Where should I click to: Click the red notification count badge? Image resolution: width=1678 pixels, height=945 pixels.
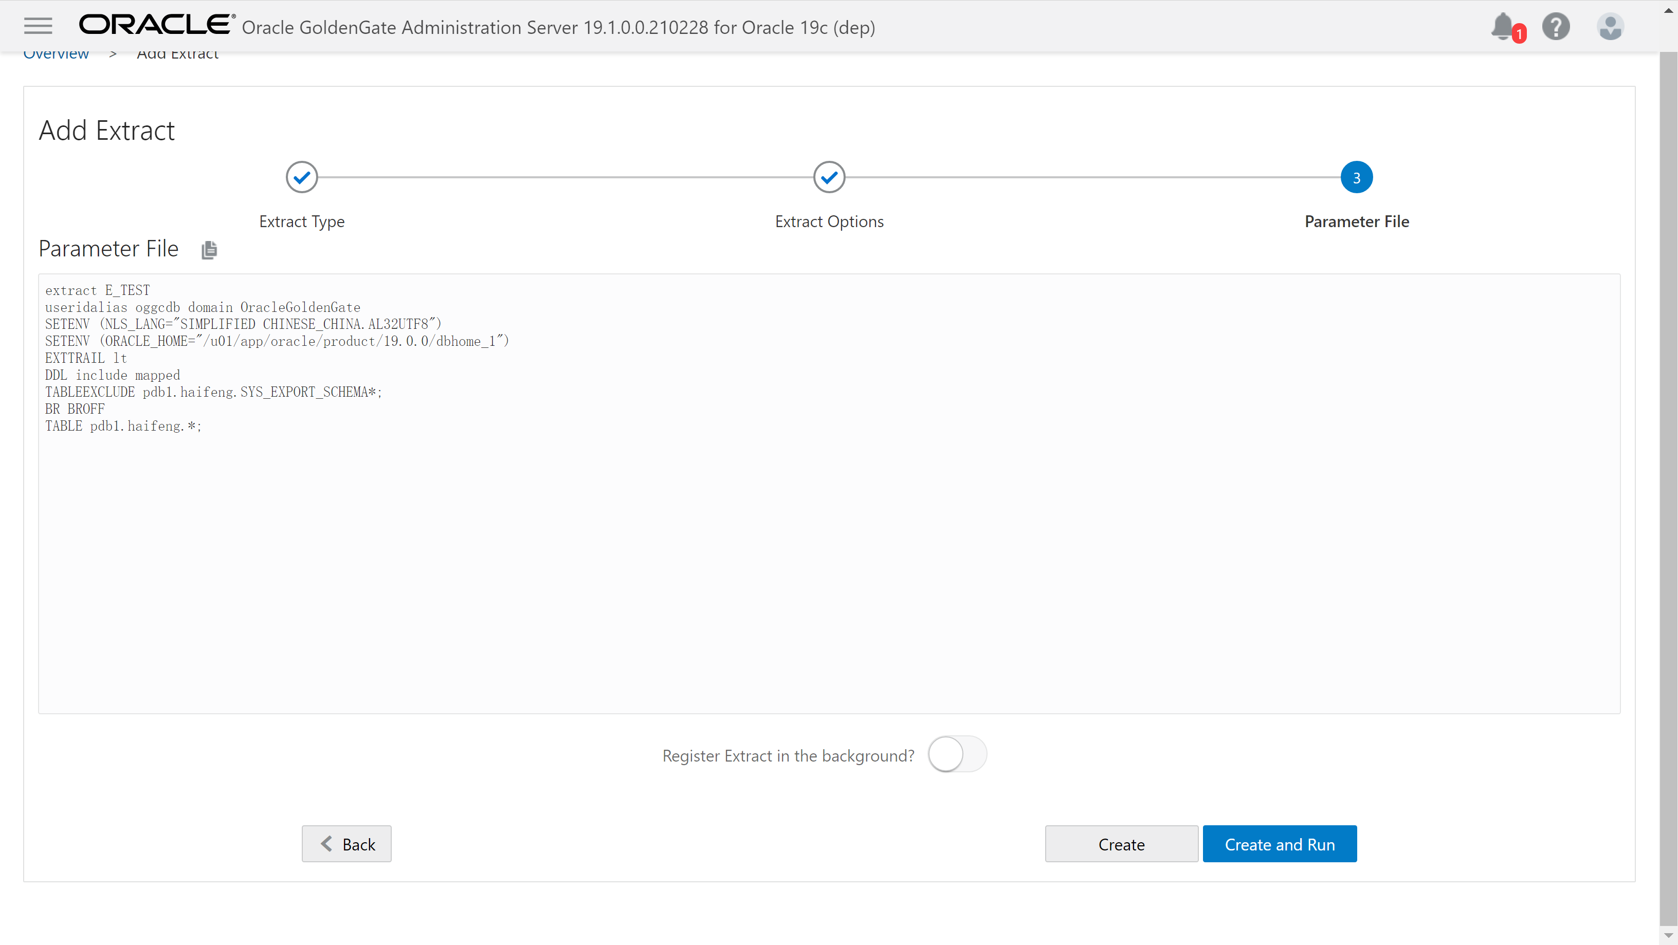[x=1519, y=34]
